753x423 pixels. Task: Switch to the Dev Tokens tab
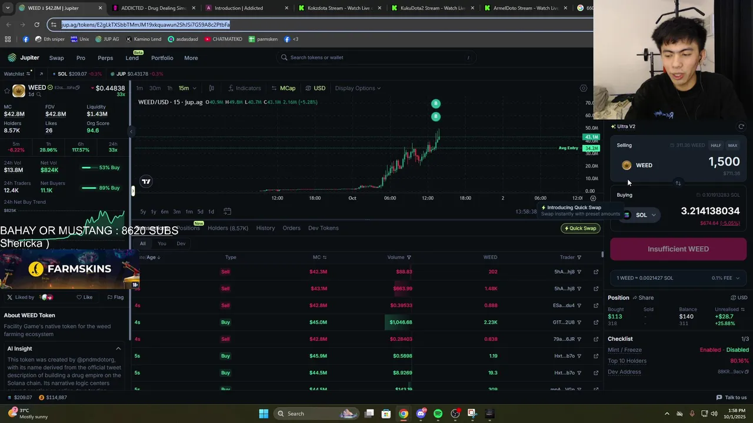pyautogui.click(x=323, y=228)
